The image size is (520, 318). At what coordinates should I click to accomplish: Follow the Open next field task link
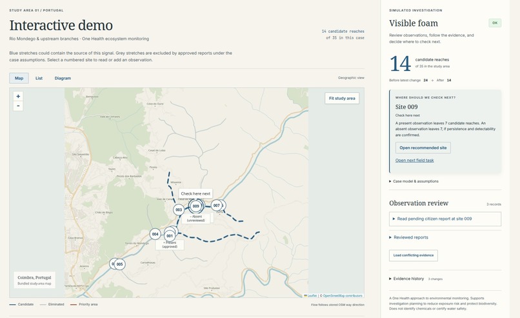(415, 160)
